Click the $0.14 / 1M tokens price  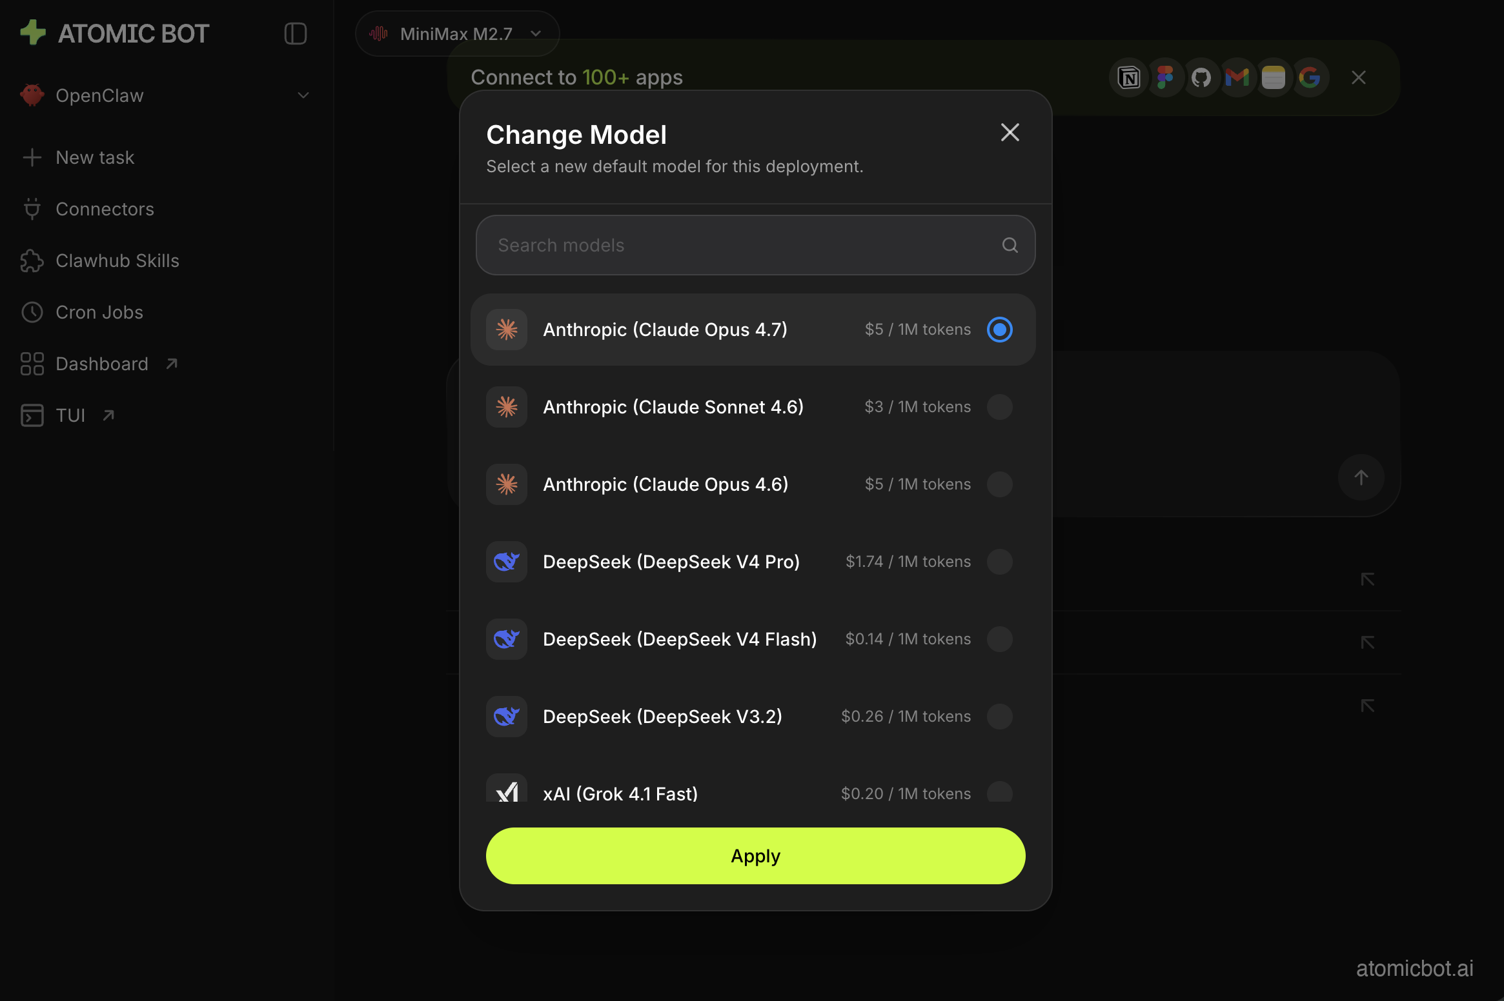(x=908, y=639)
